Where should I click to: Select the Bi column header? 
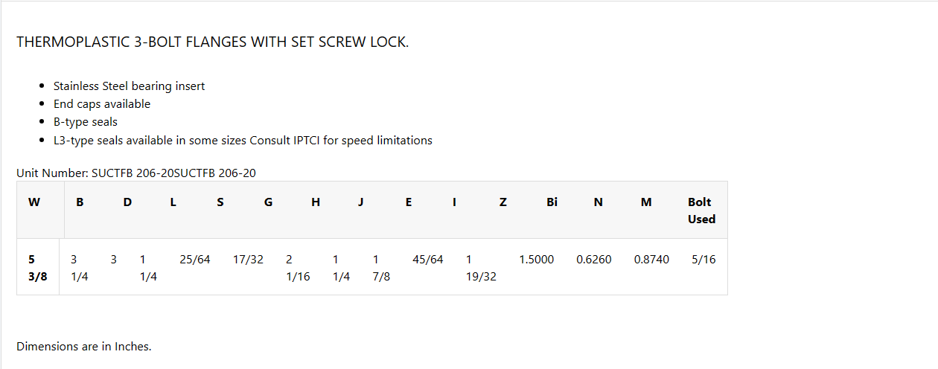(x=552, y=202)
